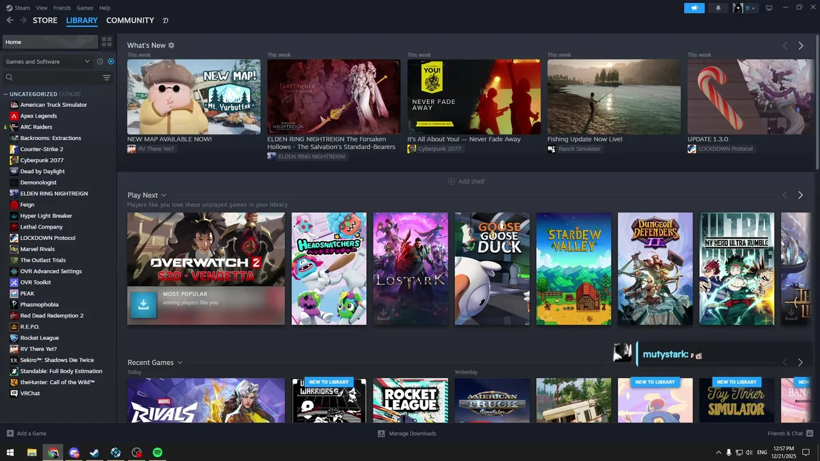This screenshot has width=820, height=461.
Task: Click the library search field
Action: [51, 77]
